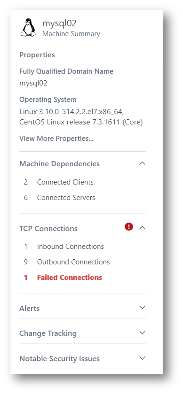Click the Operating System version text
Viewport: 183px width, 394px height.
(81, 116)
